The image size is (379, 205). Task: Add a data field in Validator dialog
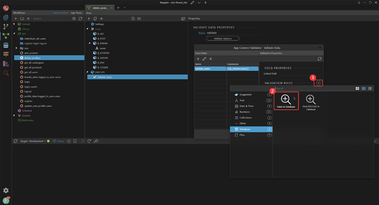tap(198, 59)
